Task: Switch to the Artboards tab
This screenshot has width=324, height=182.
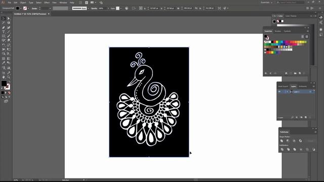Action: pos(303,86)
